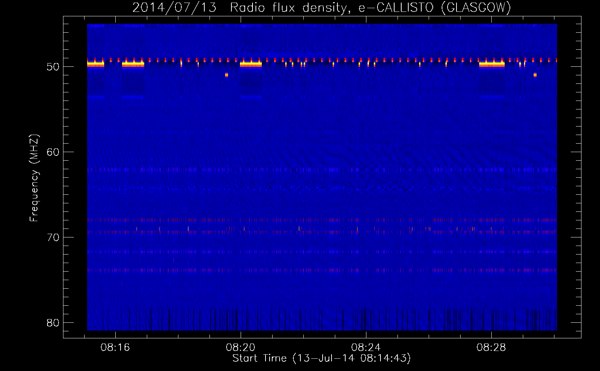The height and width of the screenshot is (371, 600).
Task: Click the bright yellow emission band at 08:20
Action: point(251,64)
